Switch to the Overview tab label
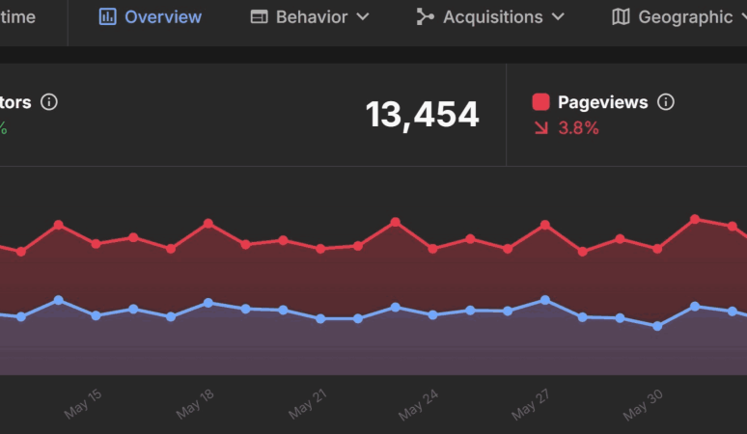Image resolution: width=747 pixels, height=434 pixels. pos(163,17)
